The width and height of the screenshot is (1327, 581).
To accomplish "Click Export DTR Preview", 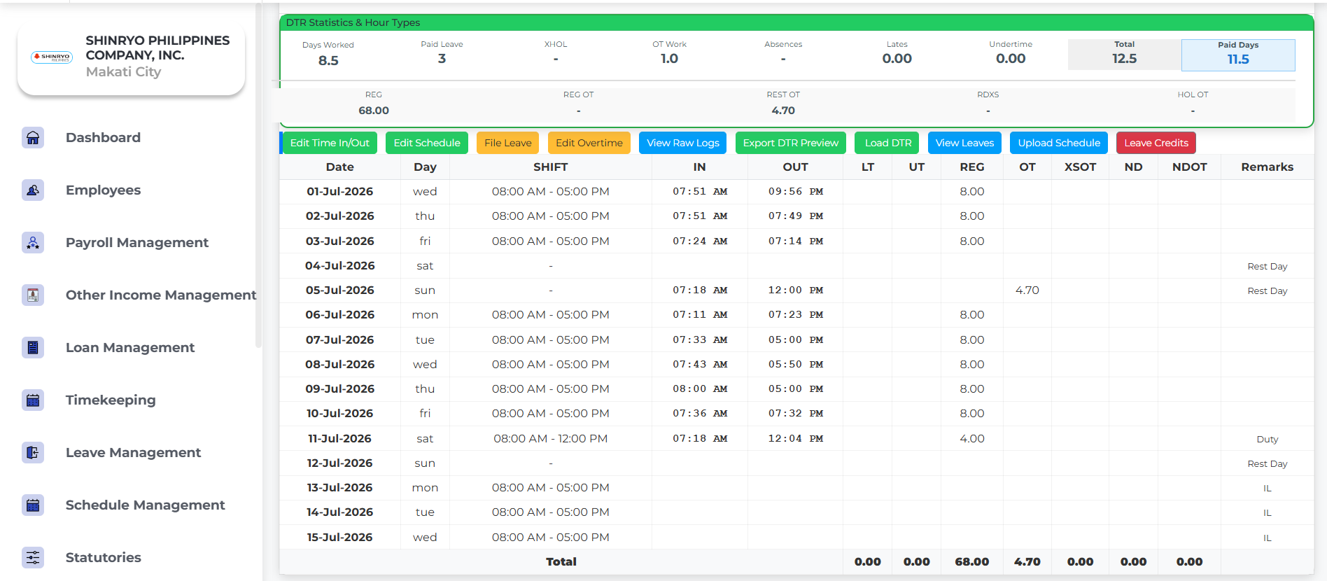I will [791, 143].
